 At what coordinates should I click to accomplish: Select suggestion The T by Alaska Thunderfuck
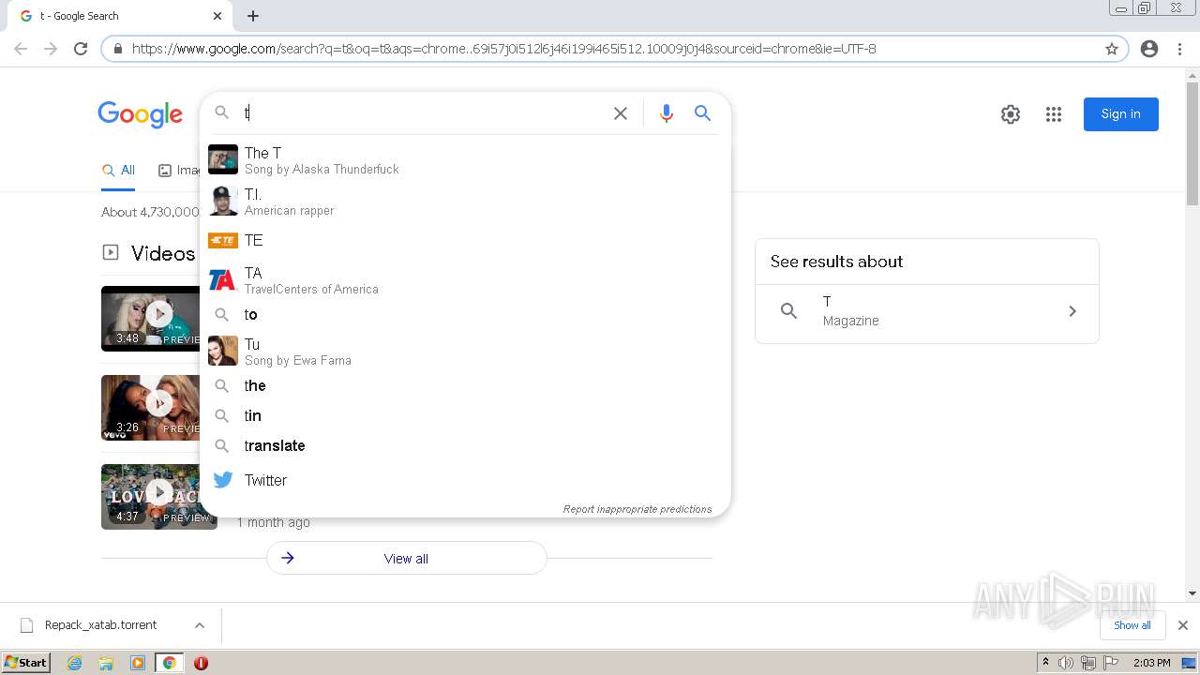coord(465,159)
